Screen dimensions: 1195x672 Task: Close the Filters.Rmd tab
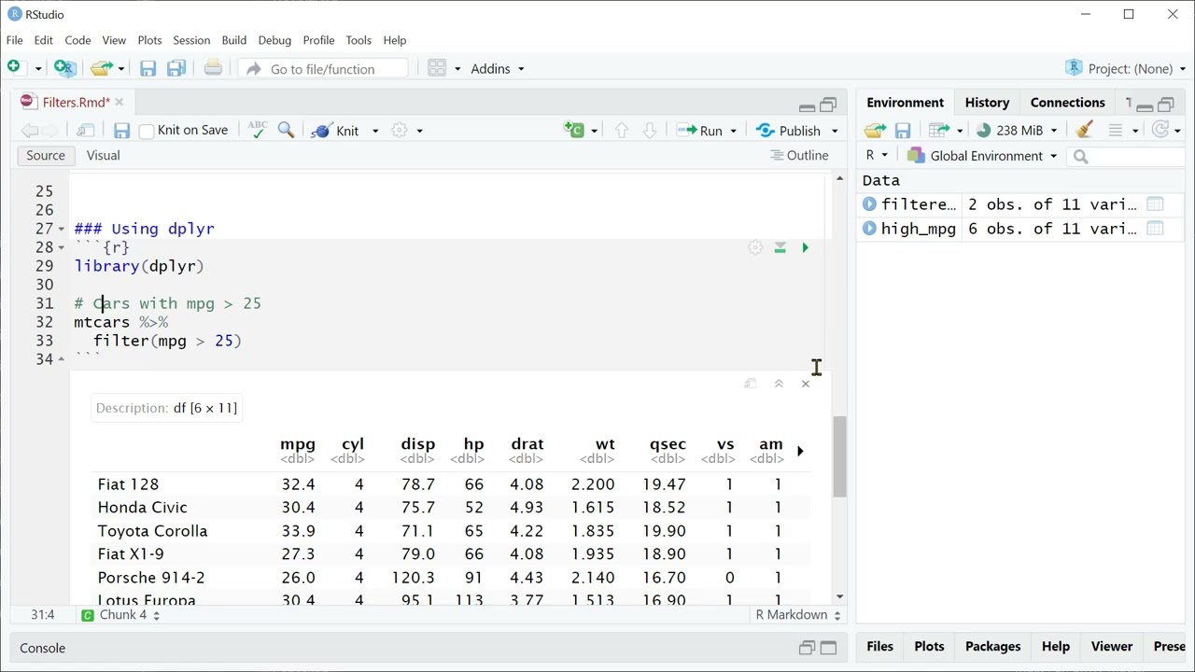119,103
